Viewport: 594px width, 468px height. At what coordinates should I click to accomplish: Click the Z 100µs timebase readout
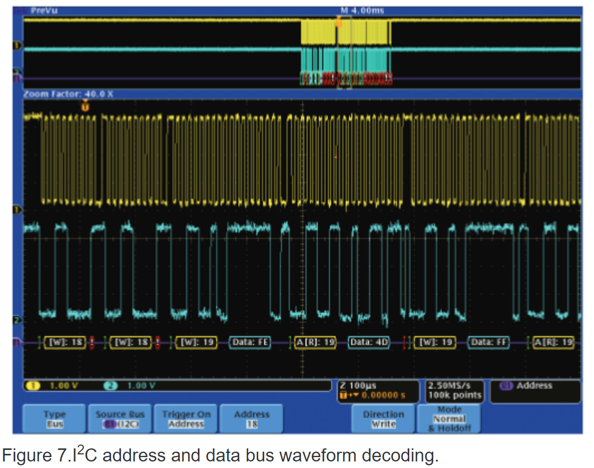coord(378,391)
